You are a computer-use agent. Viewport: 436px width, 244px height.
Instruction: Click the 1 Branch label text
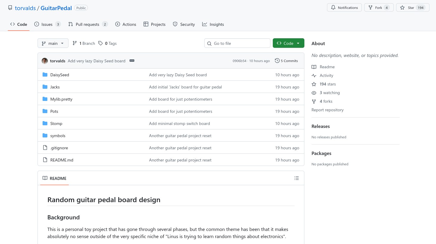[87, 43]
